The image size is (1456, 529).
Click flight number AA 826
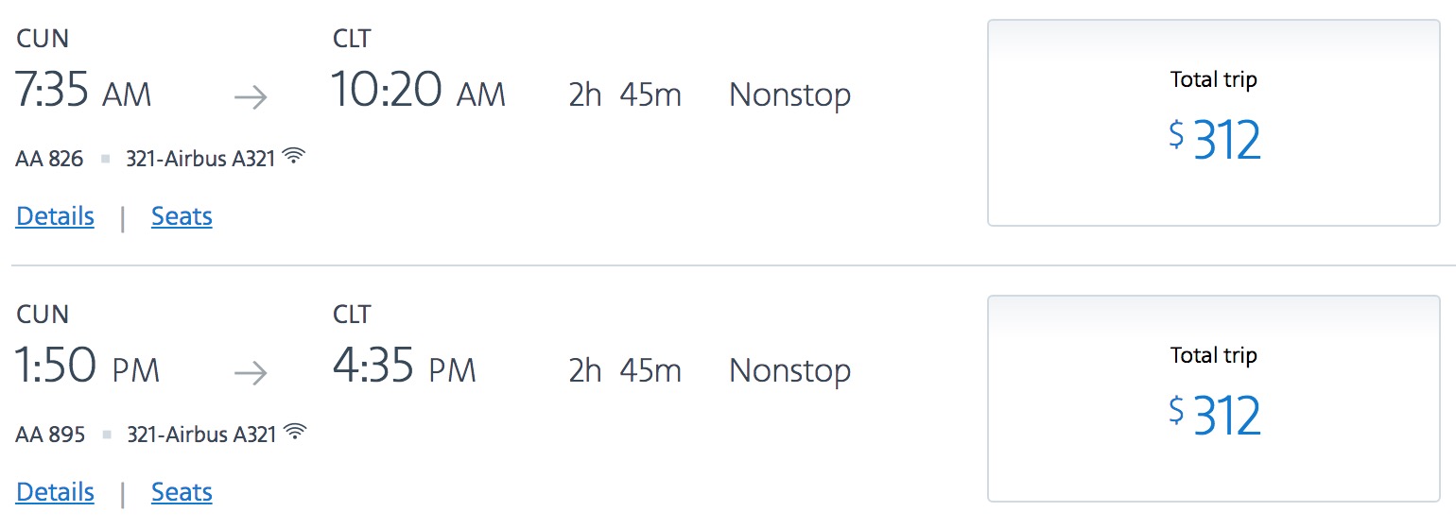pos(49,159)
